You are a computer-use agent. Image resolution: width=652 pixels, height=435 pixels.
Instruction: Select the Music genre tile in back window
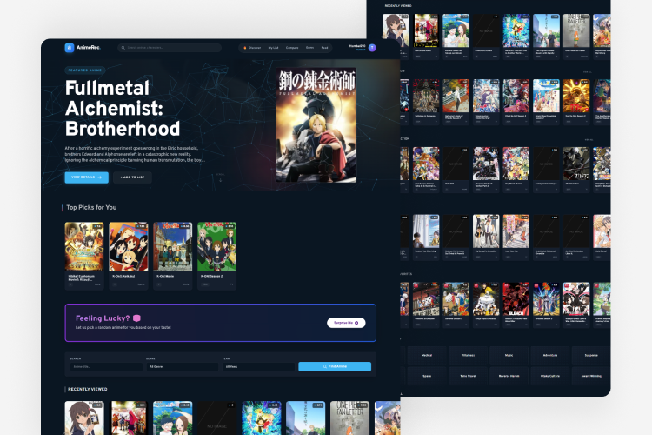(x=509, y=355)
